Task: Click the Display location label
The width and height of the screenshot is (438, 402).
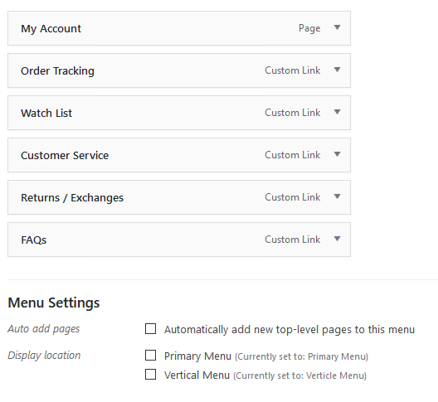Action: click(44, 356)
